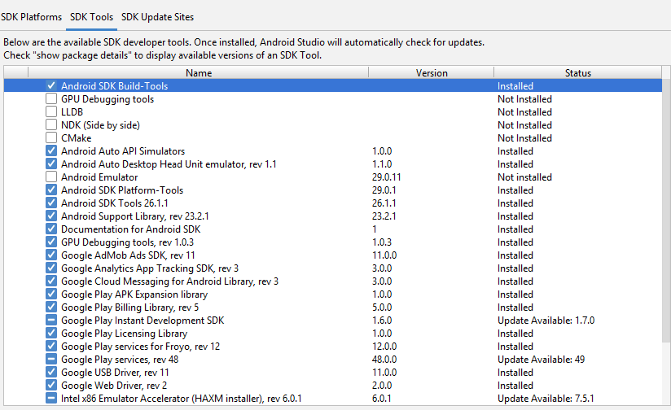Toggle Google Web Driver, rev 2 checkbox

tap(51, 386)
